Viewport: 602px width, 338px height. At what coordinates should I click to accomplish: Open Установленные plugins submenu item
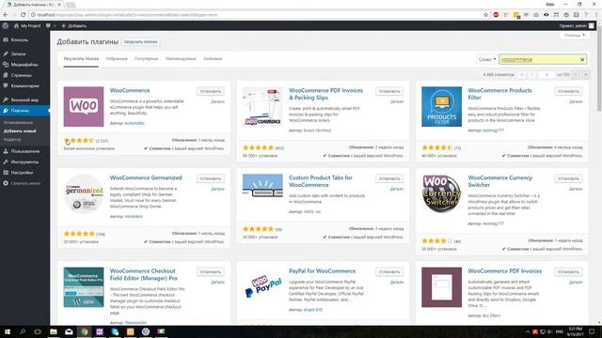[18, 123]
